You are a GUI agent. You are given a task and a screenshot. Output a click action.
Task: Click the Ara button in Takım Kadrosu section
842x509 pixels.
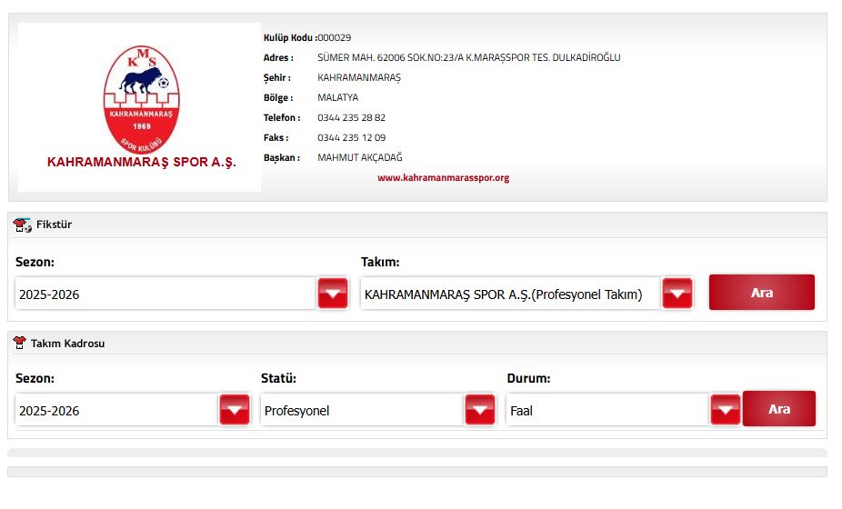point(779,409)
